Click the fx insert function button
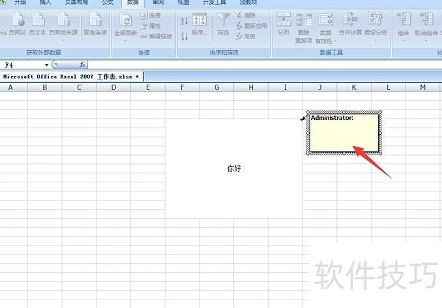The height and width of the screenshot is (308, 442). click(82, 64)
